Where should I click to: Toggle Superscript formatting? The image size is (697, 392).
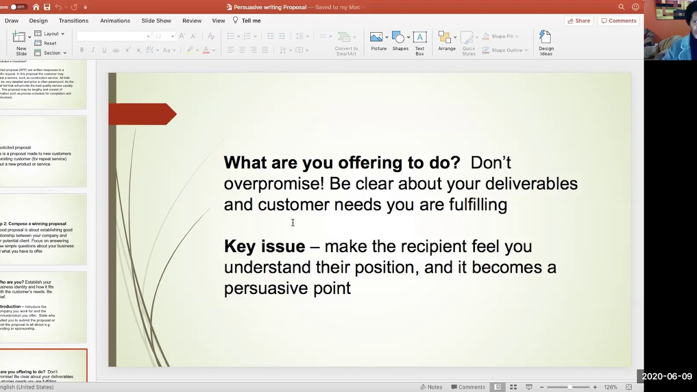click(127, 50)
